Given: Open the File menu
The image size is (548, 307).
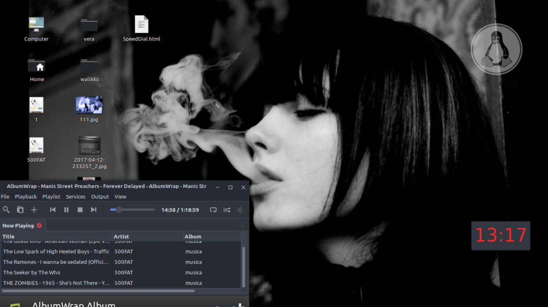Looking at the screenshot, I should [x=5, y=196].
